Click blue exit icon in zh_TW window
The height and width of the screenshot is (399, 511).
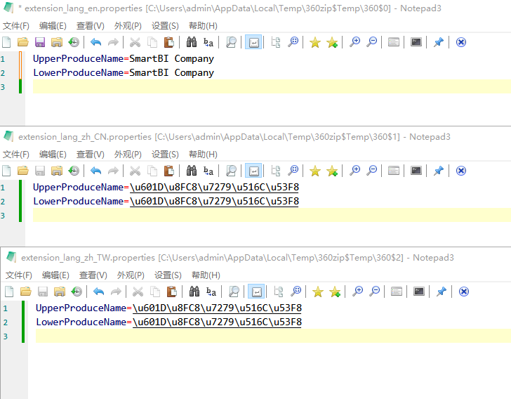[x=463, y=292]
